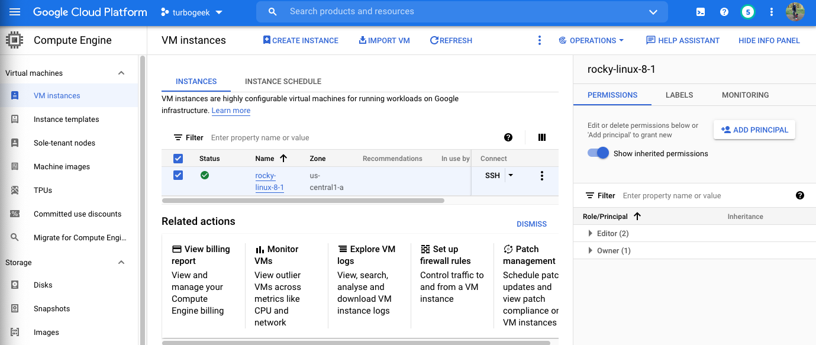The width and height of the screenshot is (816, 345).
Task: Open the column display options icon
Action: pos(542,137)
